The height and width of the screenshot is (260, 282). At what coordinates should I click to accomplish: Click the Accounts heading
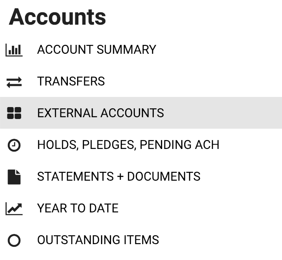point(57,17)
